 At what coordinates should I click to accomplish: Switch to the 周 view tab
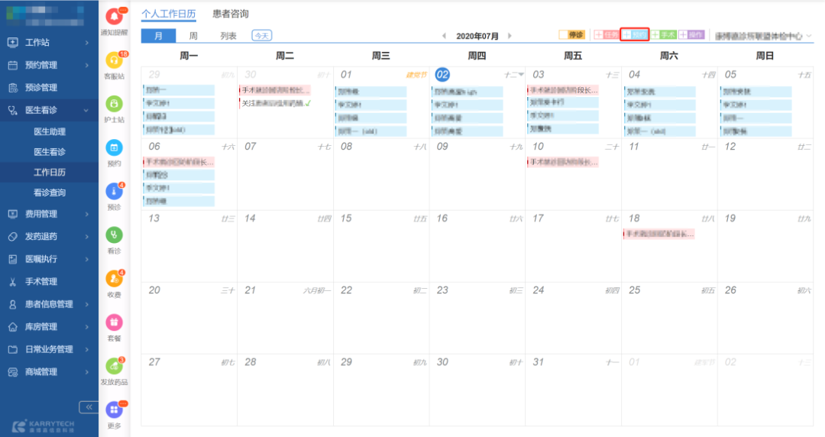pyautogui.click(x=193, y=36)
